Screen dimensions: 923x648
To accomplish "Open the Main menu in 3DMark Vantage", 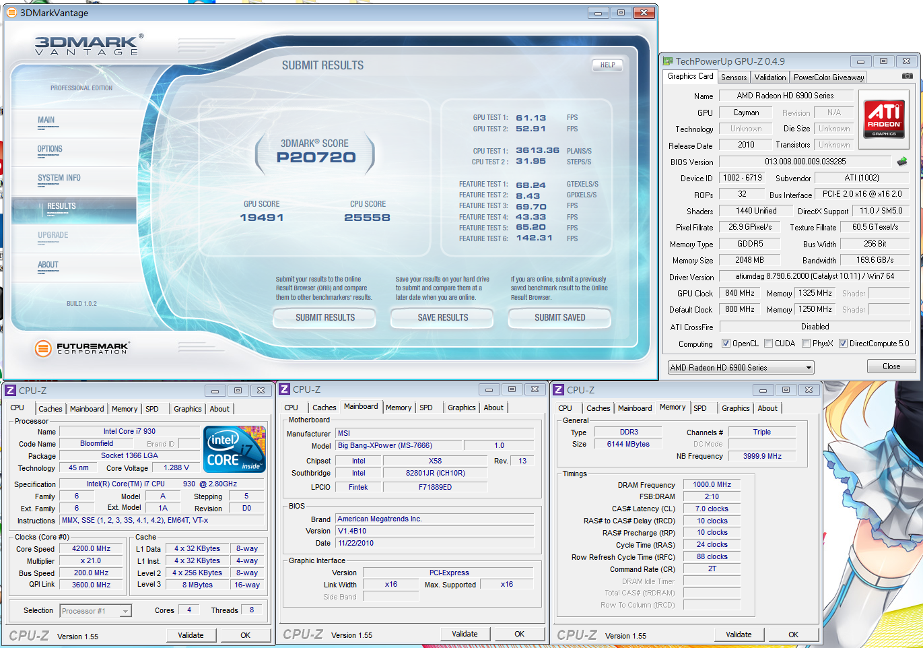I will tap(46, 121).
